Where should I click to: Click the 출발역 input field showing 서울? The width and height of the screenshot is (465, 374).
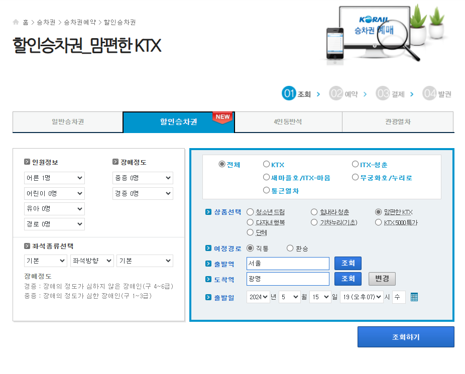(x=287, y=263)
